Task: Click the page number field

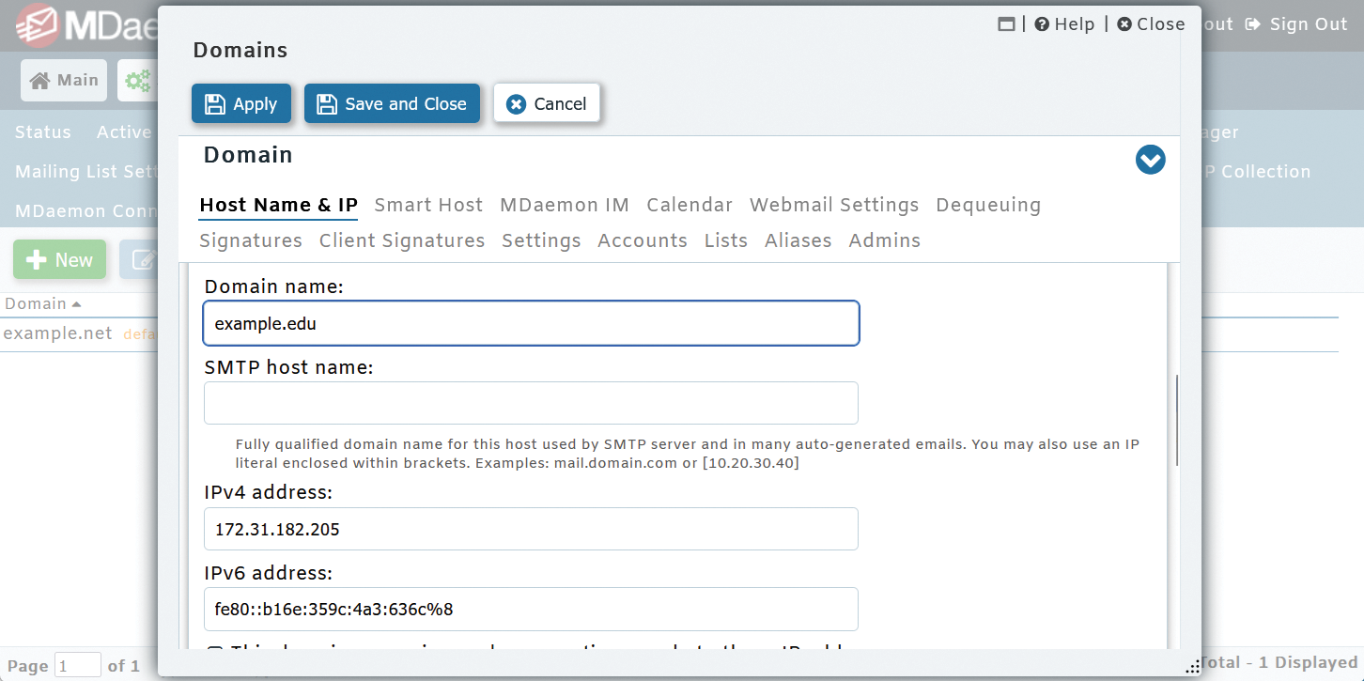Action: pos(78,665)
